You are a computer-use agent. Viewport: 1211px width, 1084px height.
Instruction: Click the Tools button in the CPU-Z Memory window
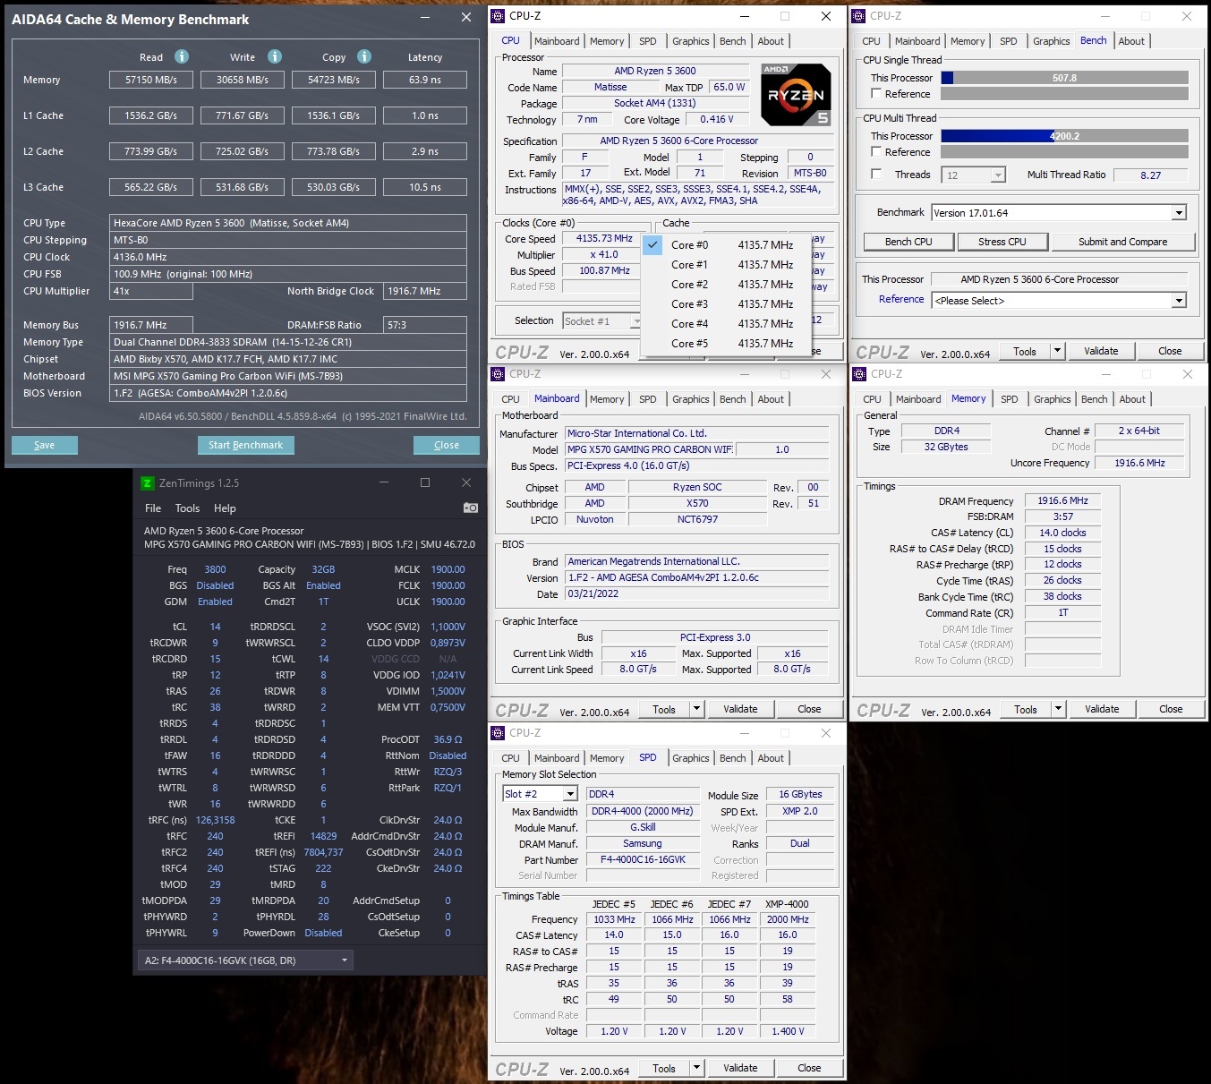click(1026, 709)
